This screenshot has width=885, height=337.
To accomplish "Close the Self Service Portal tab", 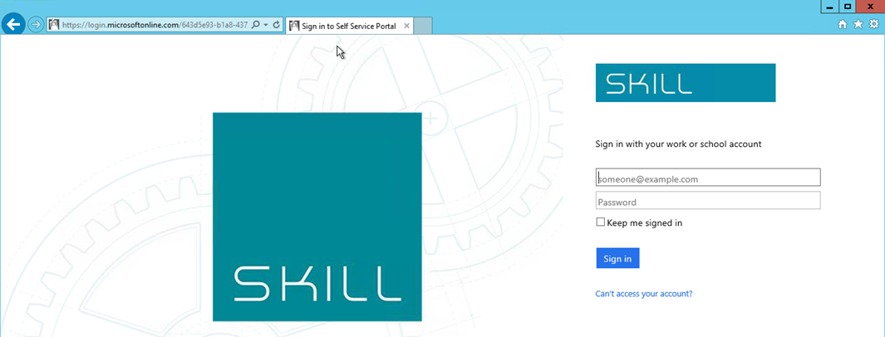I will click(406, 26).
